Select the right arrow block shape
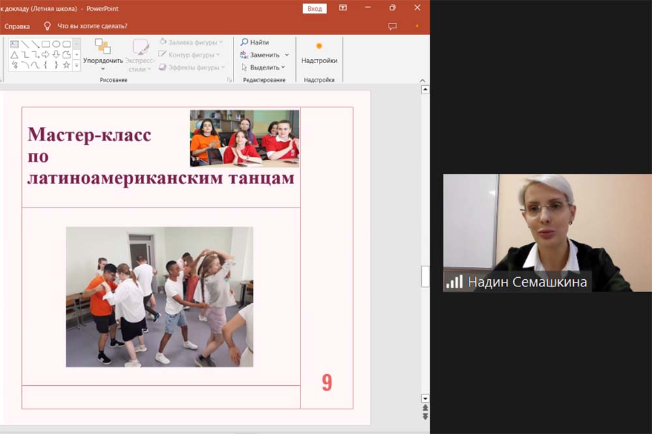Image resolution: width=652 pixels, height=434 pixels. (x=46, y=55)
